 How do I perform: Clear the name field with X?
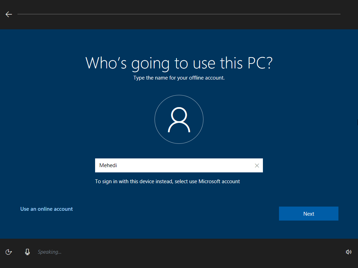click(257, 166)
